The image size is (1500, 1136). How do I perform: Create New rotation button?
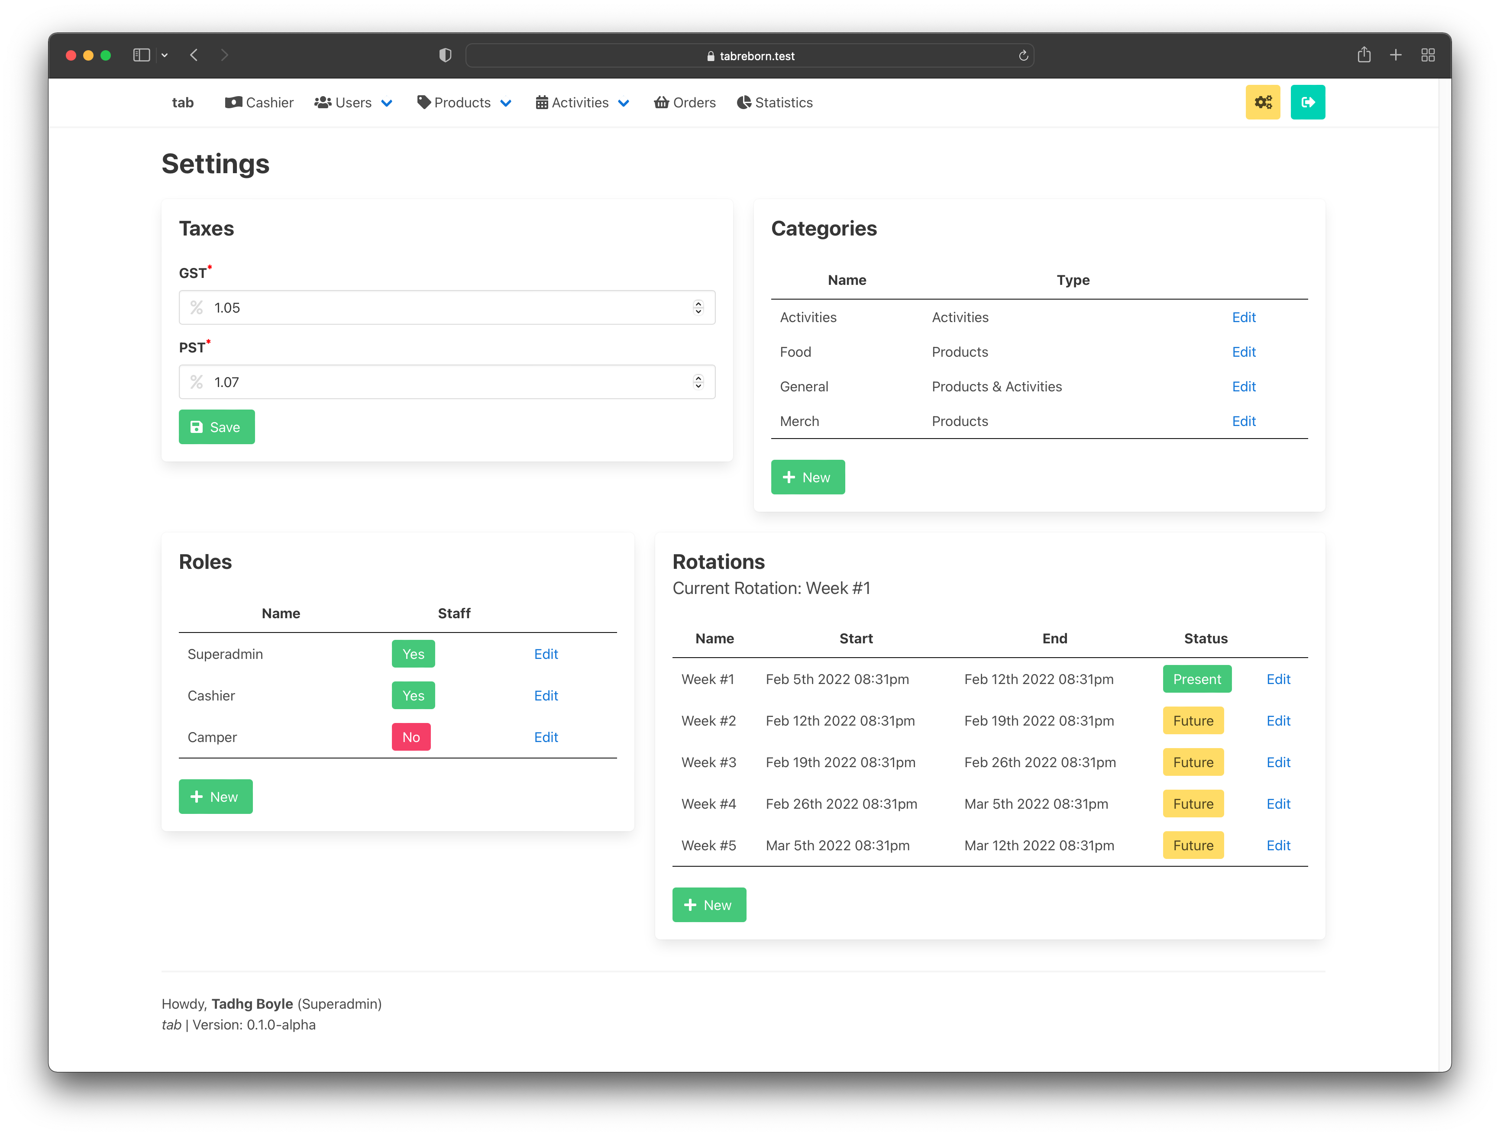coord(708,905)
